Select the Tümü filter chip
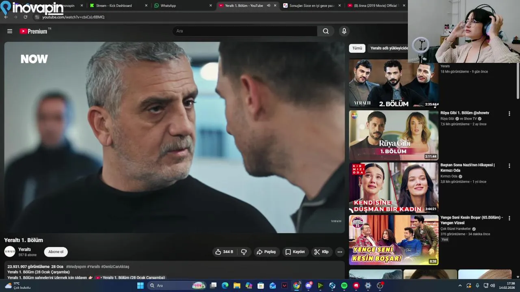The height and width of the screenshot is (292, 520). [357, 48]
